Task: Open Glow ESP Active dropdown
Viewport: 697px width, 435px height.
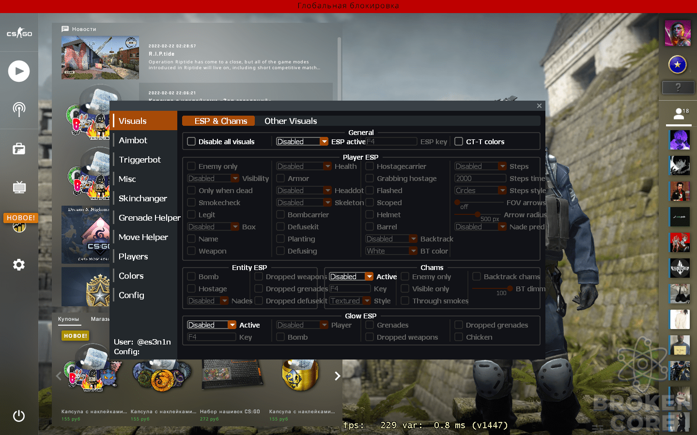Action: tap(212, 325)
